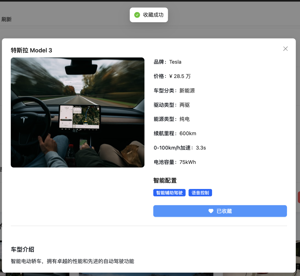This screenshot has width=300, height=276.
Task: Click the 特斯拉 Model 3 dialog title
Action: tap(31, 50)
